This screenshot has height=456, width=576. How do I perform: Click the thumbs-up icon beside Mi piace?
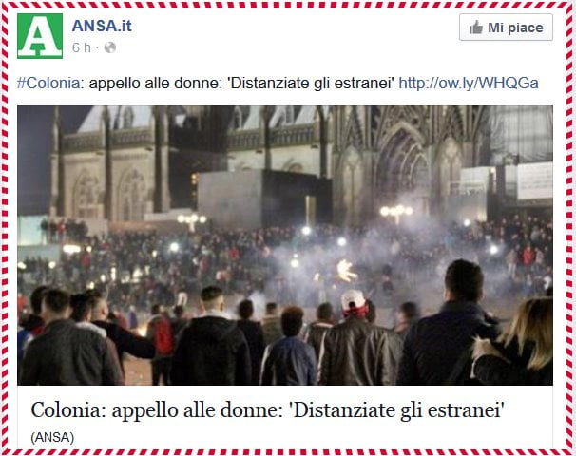coord(475,28)
